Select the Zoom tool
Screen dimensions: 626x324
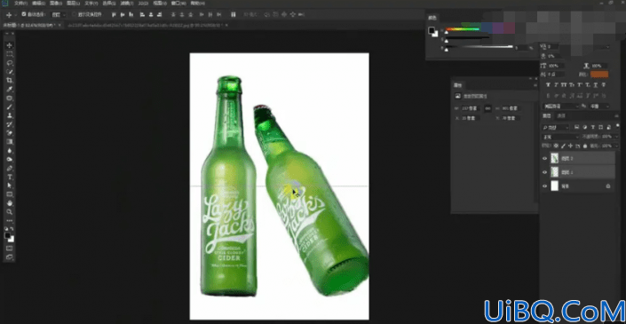(10, 212)
